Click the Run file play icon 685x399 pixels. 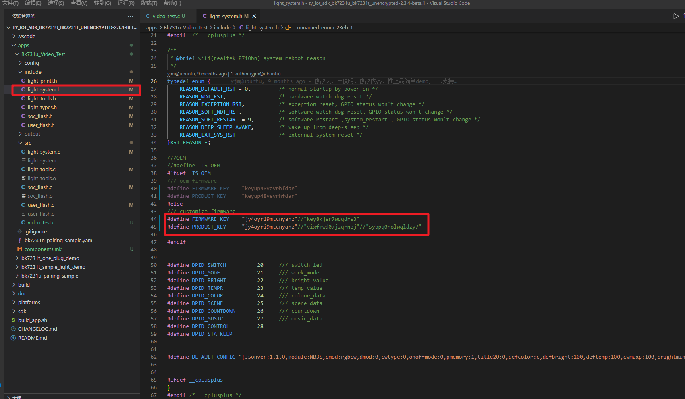pos(676,16)
